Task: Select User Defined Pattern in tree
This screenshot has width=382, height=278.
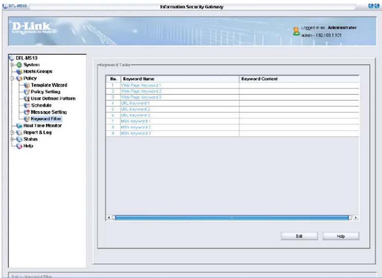Action: [x=53, y=99]
